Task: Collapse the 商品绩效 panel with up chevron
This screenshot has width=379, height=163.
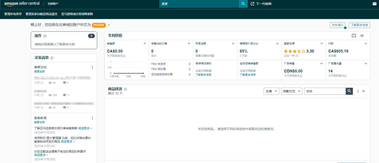Action: 363,91
